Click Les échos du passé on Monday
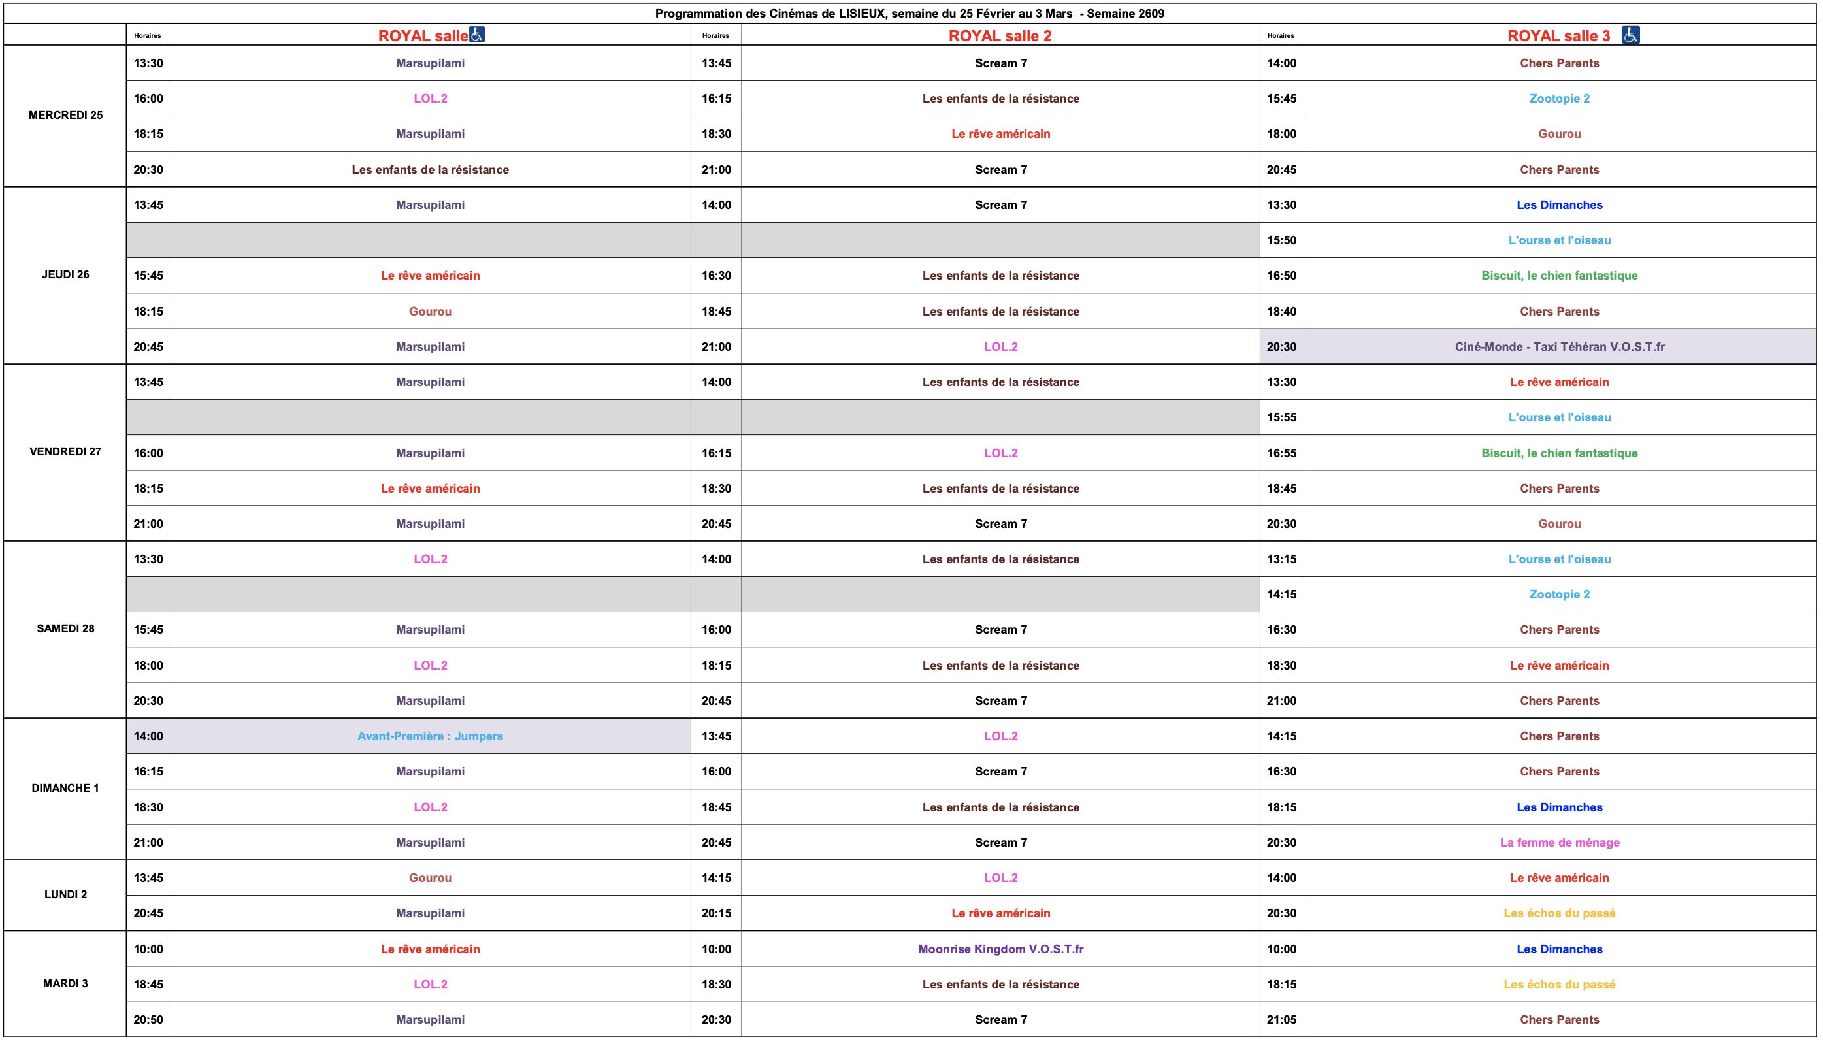 pos(1559,913)
